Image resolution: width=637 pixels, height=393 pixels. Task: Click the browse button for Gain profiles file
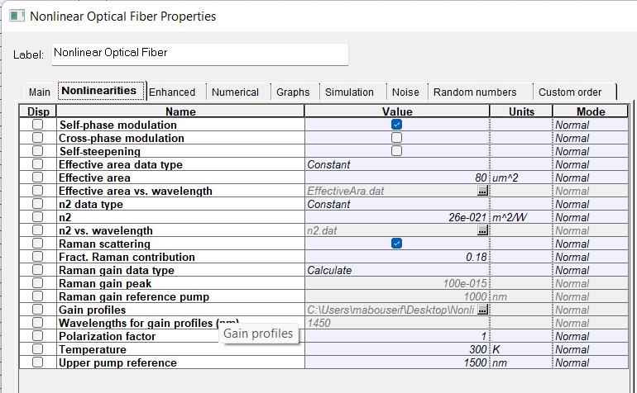pyautogui.click(x=483, y=310)
